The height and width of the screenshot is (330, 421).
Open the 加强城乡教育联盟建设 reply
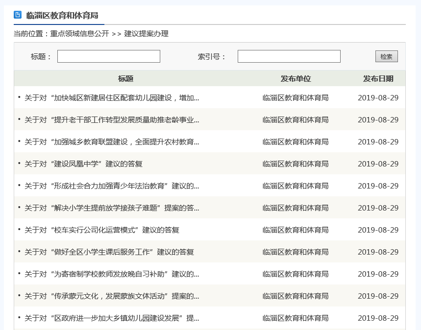pyautogui.click(x=112, y=142)
